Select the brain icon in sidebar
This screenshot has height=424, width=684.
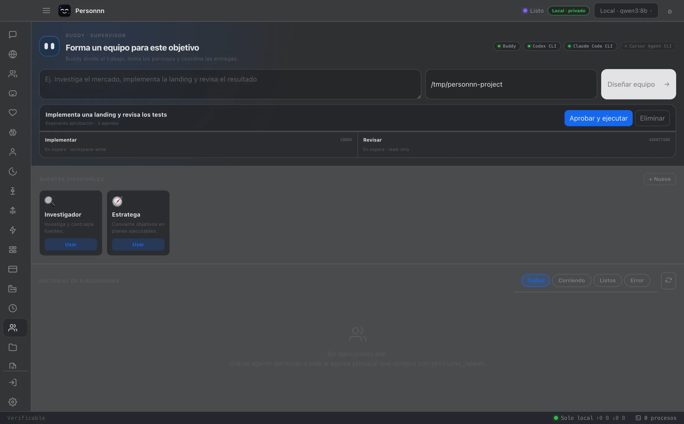click(x=12, y=132)
